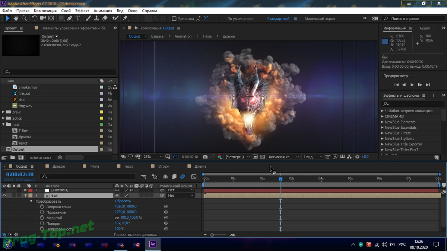
Task: Select the Brush tool
Action: [x=89, y=18]
